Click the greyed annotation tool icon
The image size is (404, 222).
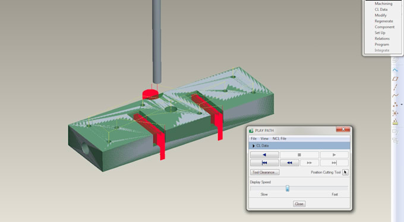395,132
